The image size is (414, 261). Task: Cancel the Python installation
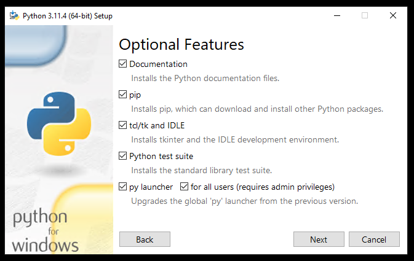[374, 240]
